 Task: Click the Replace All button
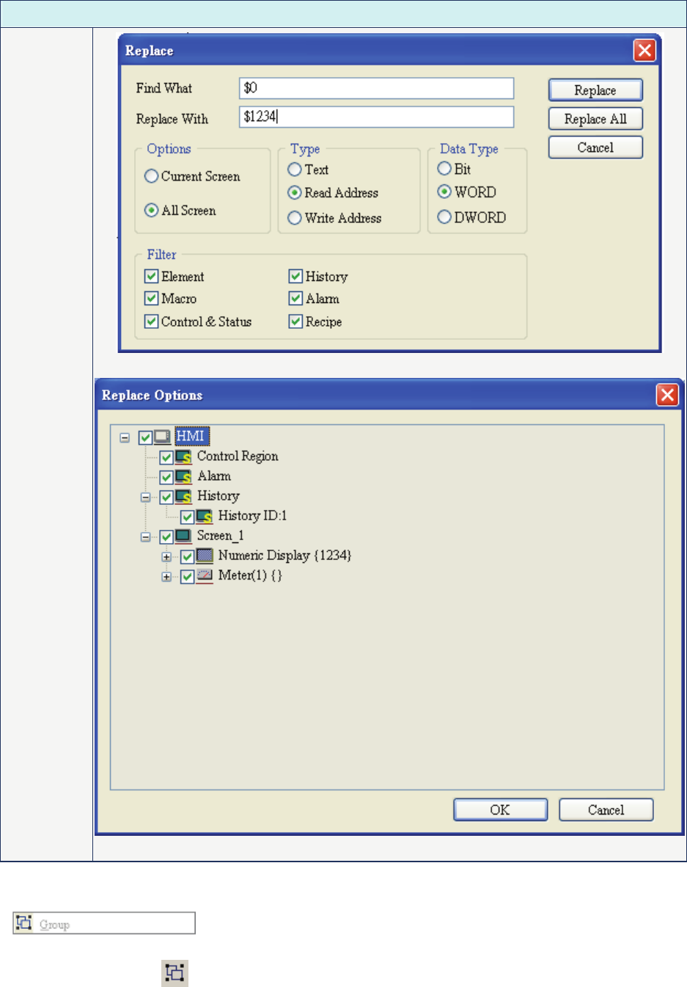(x=595, y=119)
